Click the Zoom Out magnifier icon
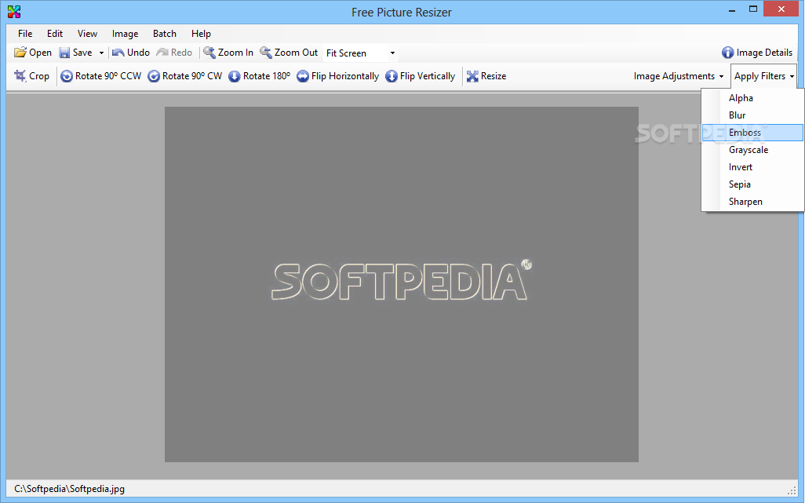Viewport: 805px width, 503px height. click(x=265, y=53)
